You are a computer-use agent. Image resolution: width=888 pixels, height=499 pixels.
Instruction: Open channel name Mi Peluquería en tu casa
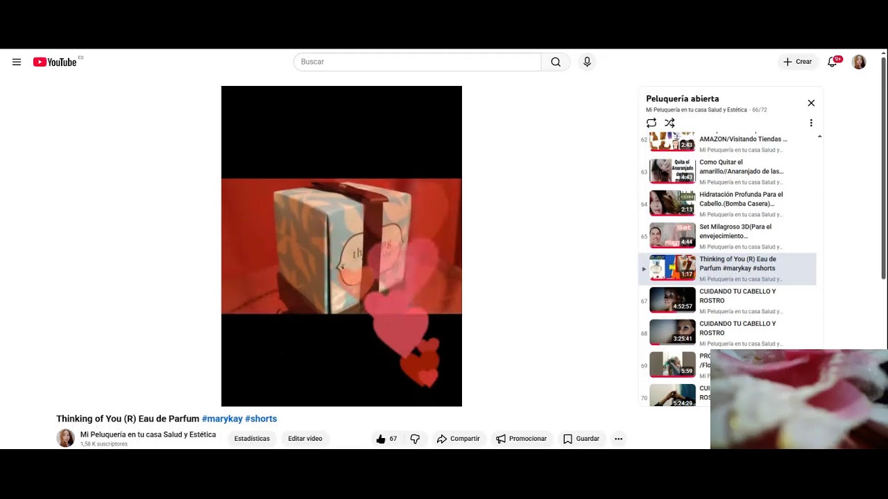tap(148, 435)
